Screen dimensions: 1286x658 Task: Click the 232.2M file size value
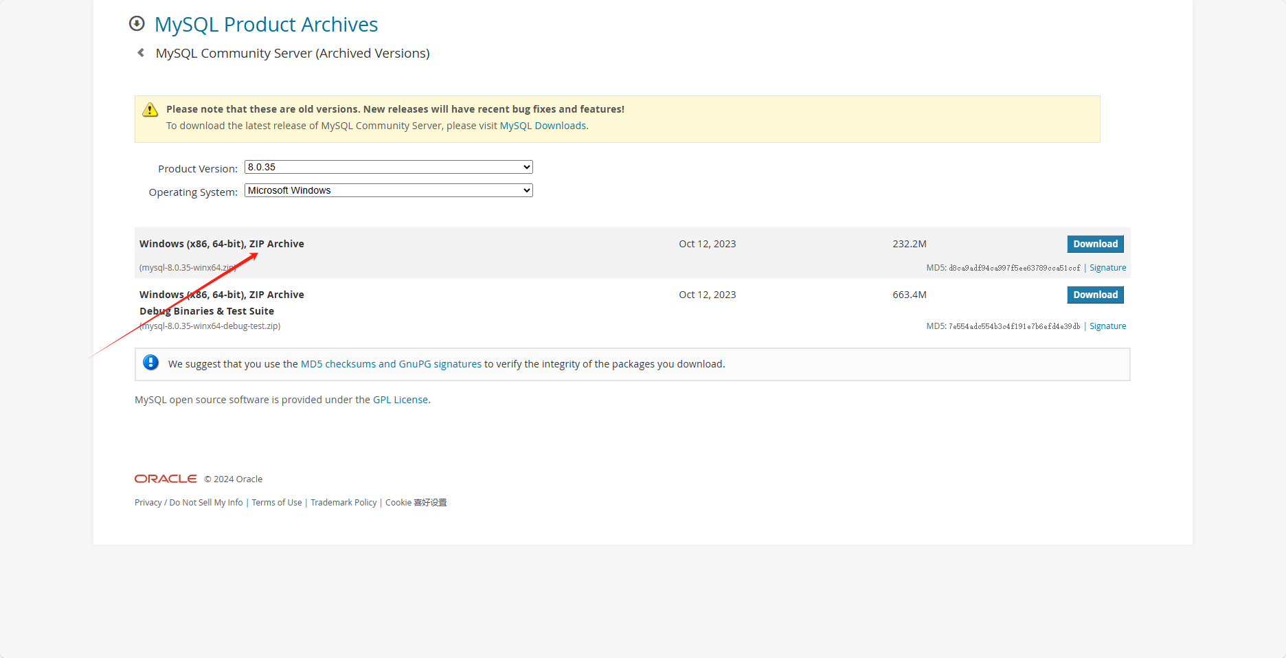910,244
